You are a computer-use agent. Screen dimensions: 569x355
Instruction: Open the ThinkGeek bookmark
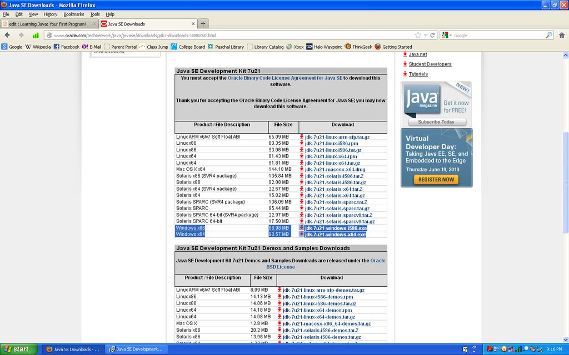pos(358,47)
